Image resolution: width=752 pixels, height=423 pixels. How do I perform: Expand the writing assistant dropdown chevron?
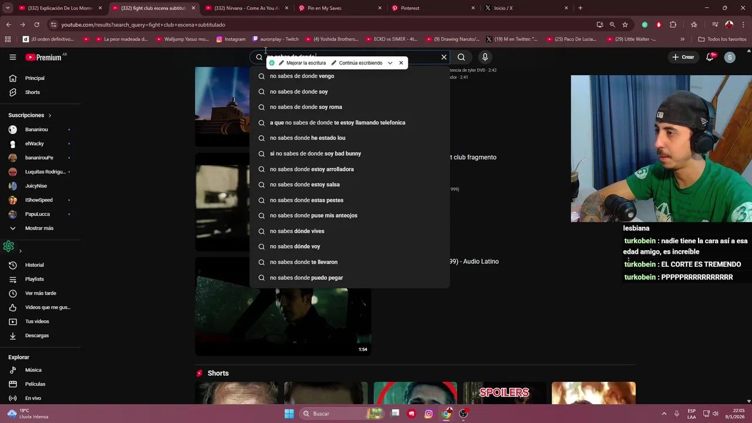(x=390, y=63)
